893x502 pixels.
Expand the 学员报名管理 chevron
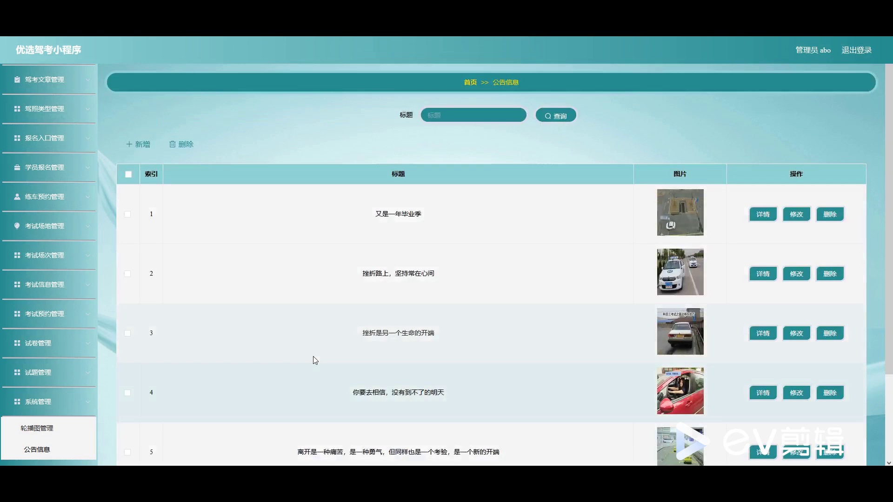click(x=87, y=167)
